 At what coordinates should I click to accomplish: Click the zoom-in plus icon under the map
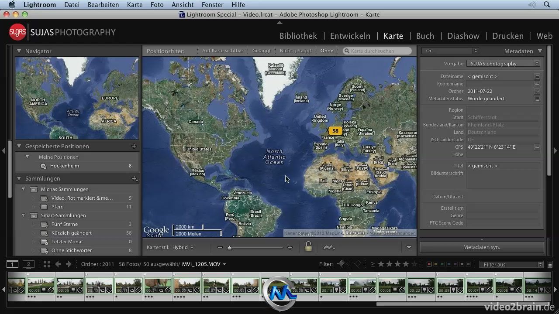pos(290,247)
